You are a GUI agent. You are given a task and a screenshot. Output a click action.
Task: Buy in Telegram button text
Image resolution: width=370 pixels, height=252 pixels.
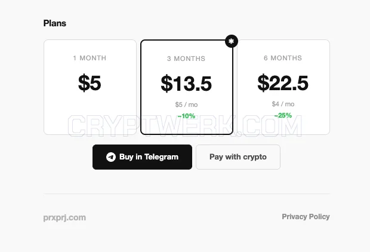pyautogui.click(x=149, y=157)
